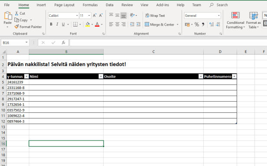Open the Osoite column filter dropdown
This screenshot has height=166, width=267.
tap(201, 77)
